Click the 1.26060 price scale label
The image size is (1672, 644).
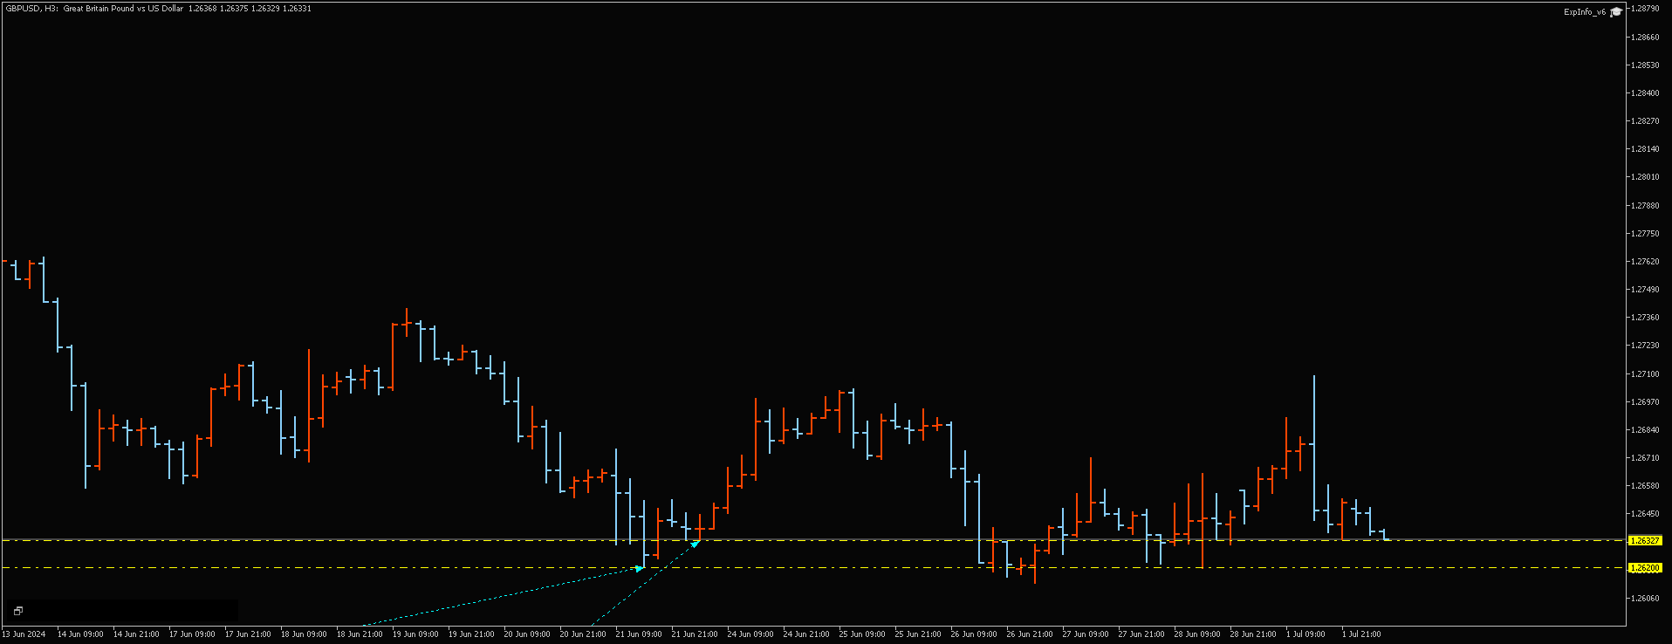[x=1645, y=599]
